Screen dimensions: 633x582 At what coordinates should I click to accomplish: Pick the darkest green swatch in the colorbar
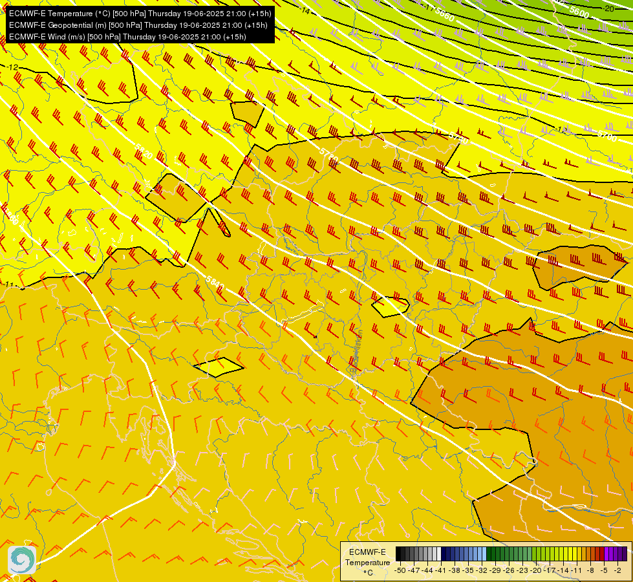pyautogui.click(x=489, y=554)
